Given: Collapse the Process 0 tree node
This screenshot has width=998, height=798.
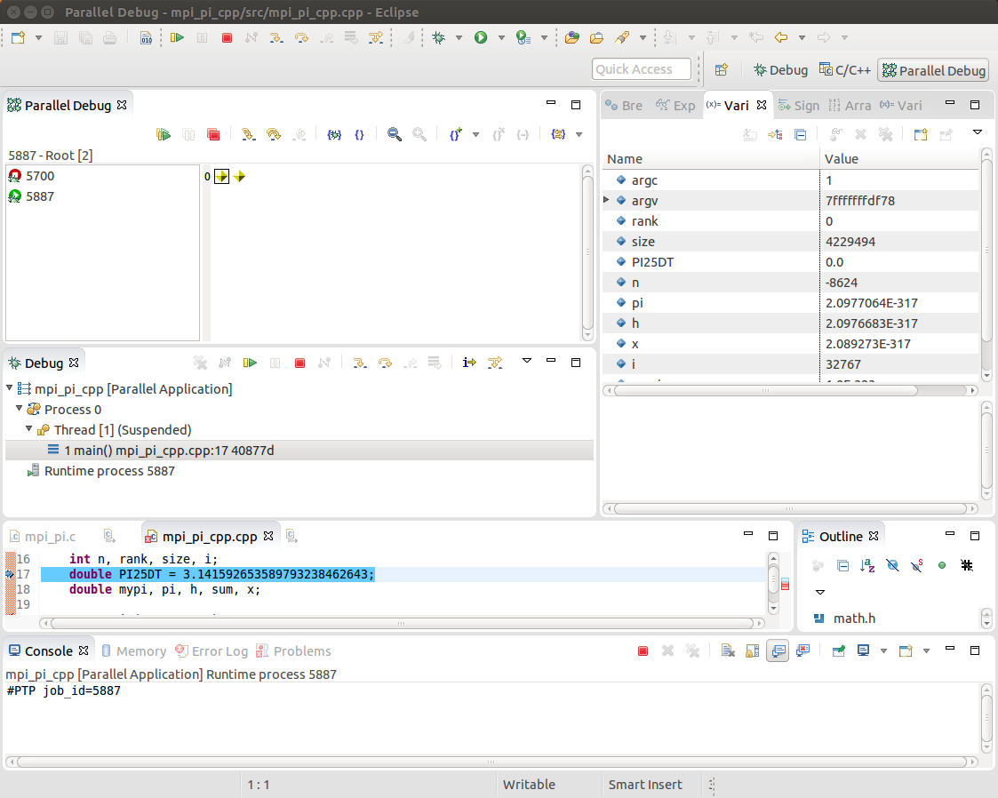Looking at the screenshot, I should 19,408.
